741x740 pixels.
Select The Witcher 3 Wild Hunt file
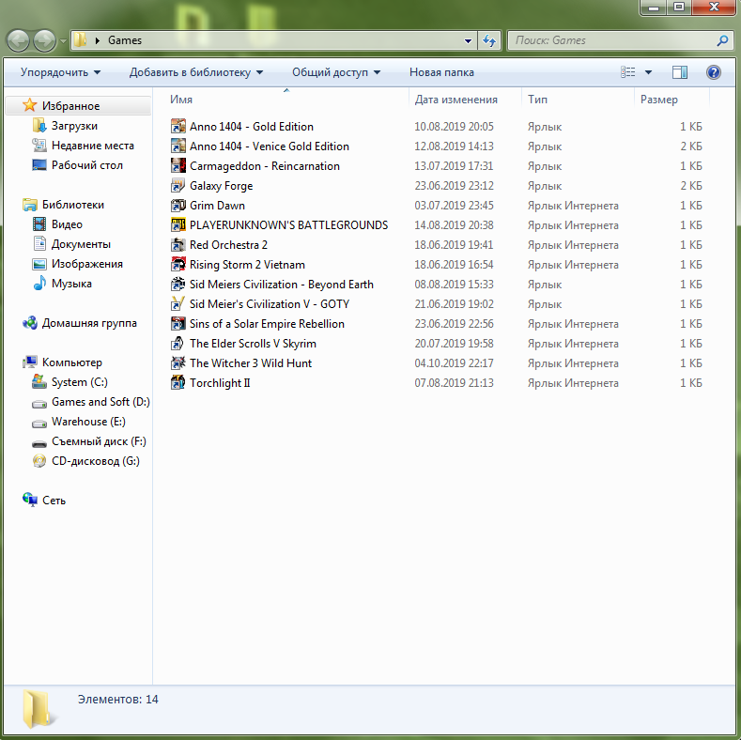(251, 363)
